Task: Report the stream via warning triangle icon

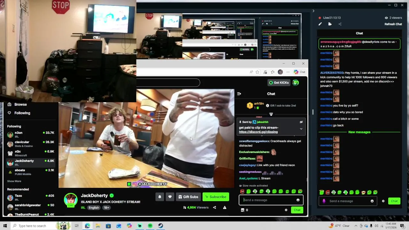Action: (x=225, y=207)
